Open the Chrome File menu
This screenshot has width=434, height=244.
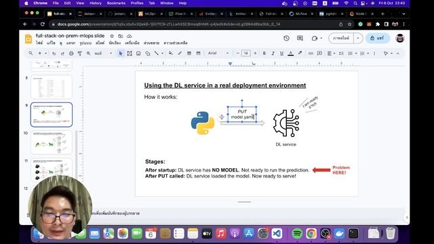pyautogui.click(x=56, y=3)
